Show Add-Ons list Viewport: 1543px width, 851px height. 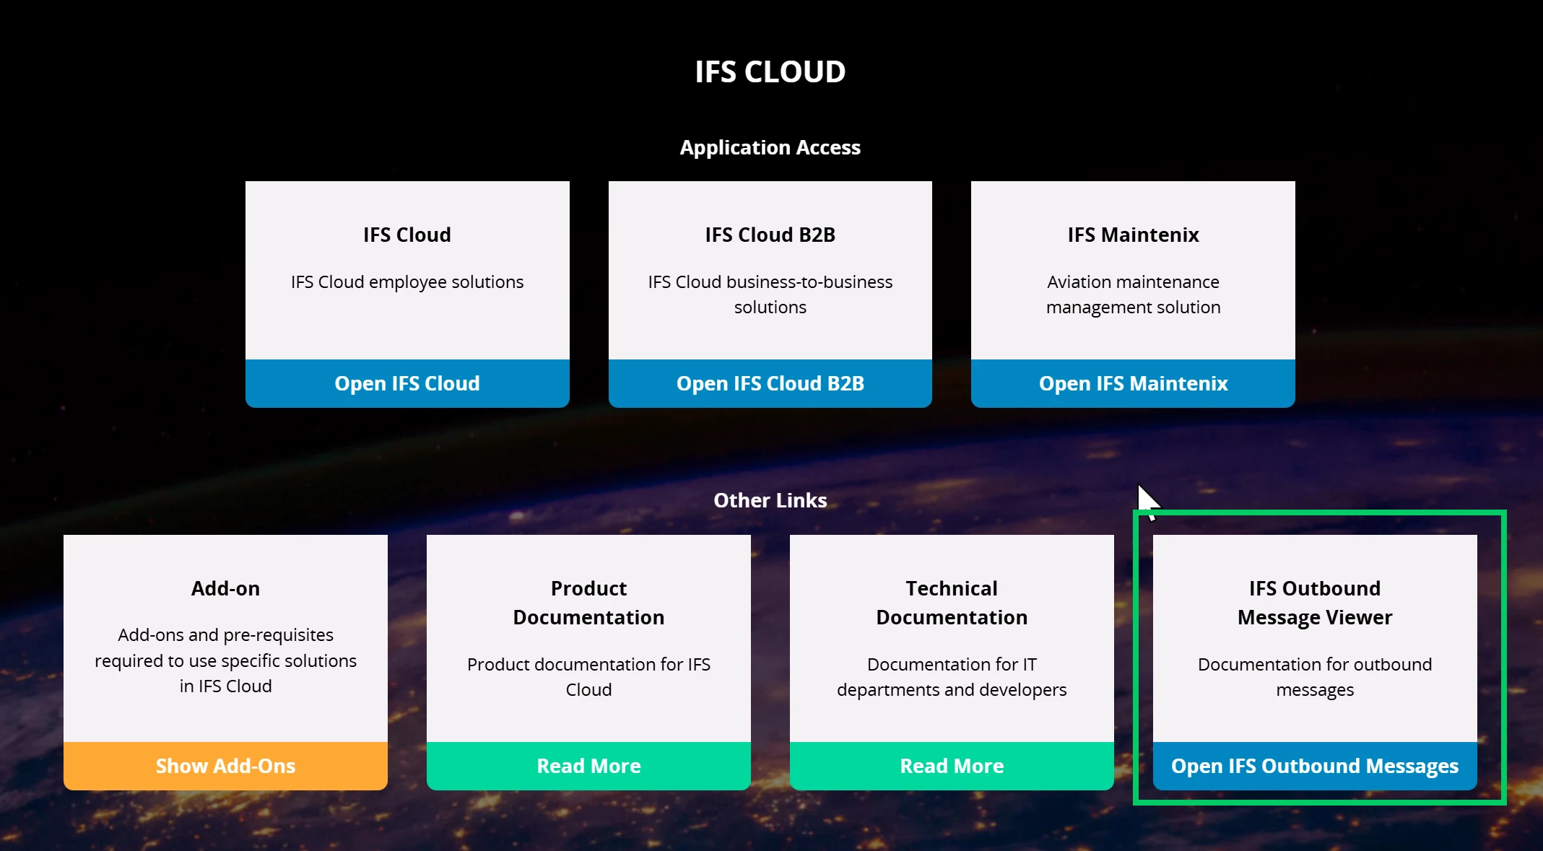coord(225,766)
